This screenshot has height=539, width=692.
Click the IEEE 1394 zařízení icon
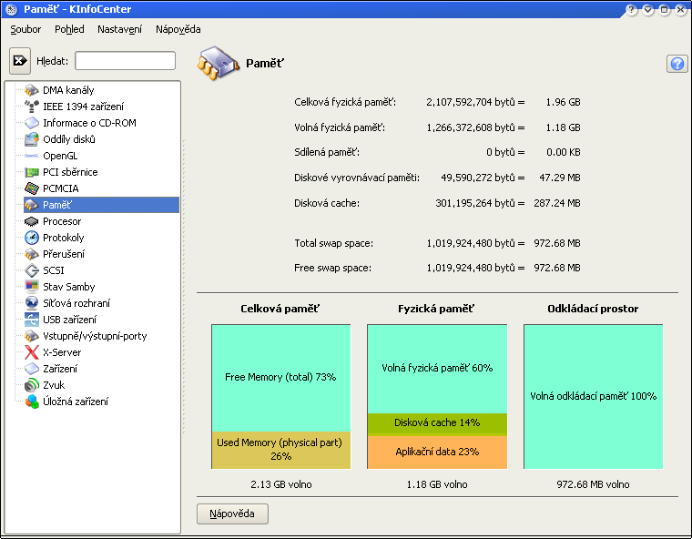click(x=32, y=107)
